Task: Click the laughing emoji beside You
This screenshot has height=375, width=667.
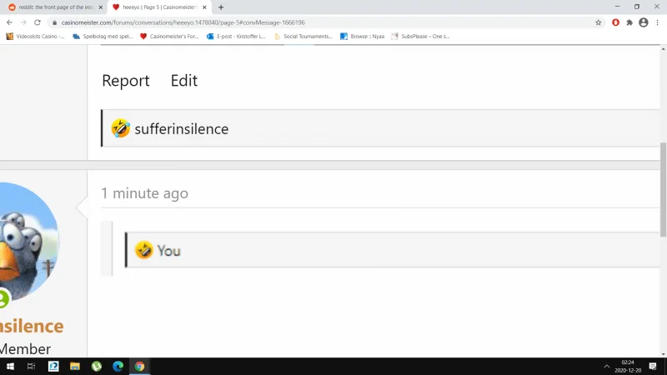Action: tap(143, 250)
